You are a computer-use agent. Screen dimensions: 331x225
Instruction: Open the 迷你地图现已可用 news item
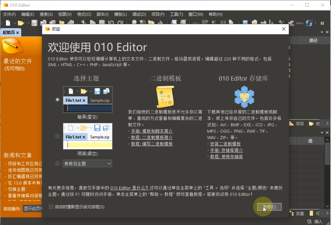[x=25, y=170]
